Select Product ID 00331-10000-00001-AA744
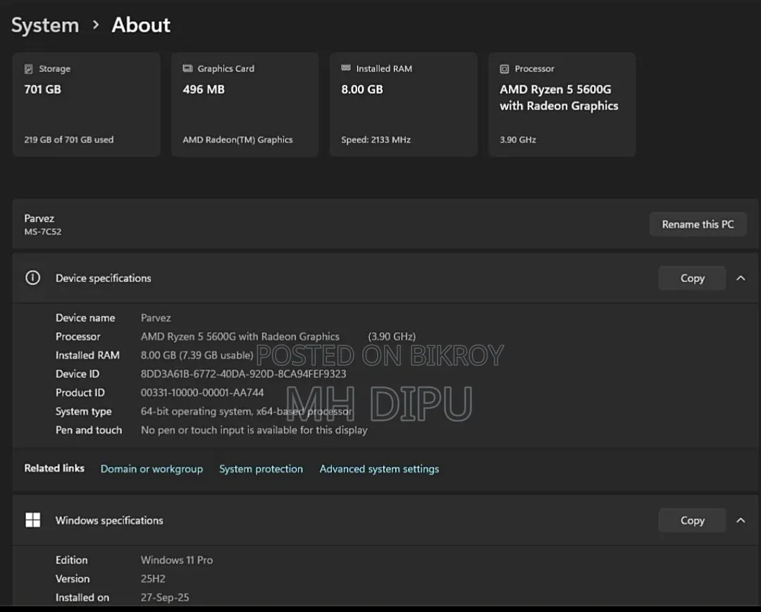The image size is (761, 612). 202,393
